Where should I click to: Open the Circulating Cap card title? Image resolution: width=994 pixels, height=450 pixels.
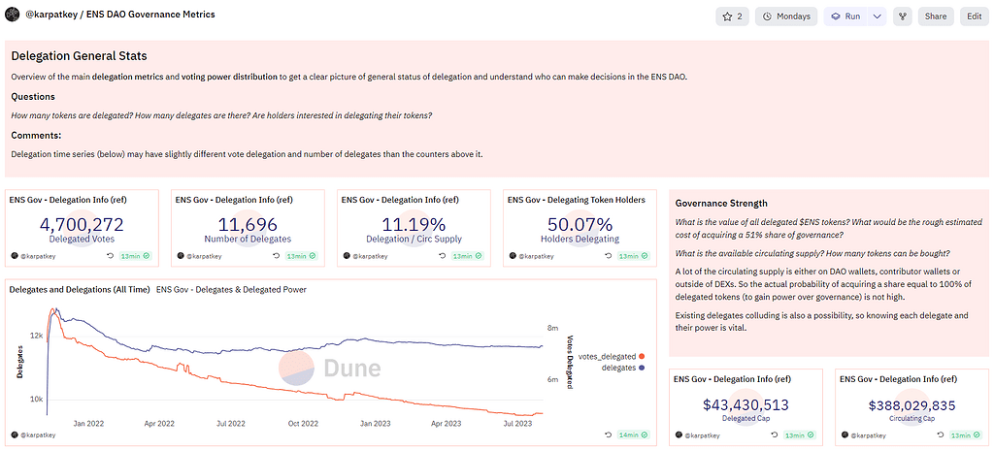coord(898,379)
